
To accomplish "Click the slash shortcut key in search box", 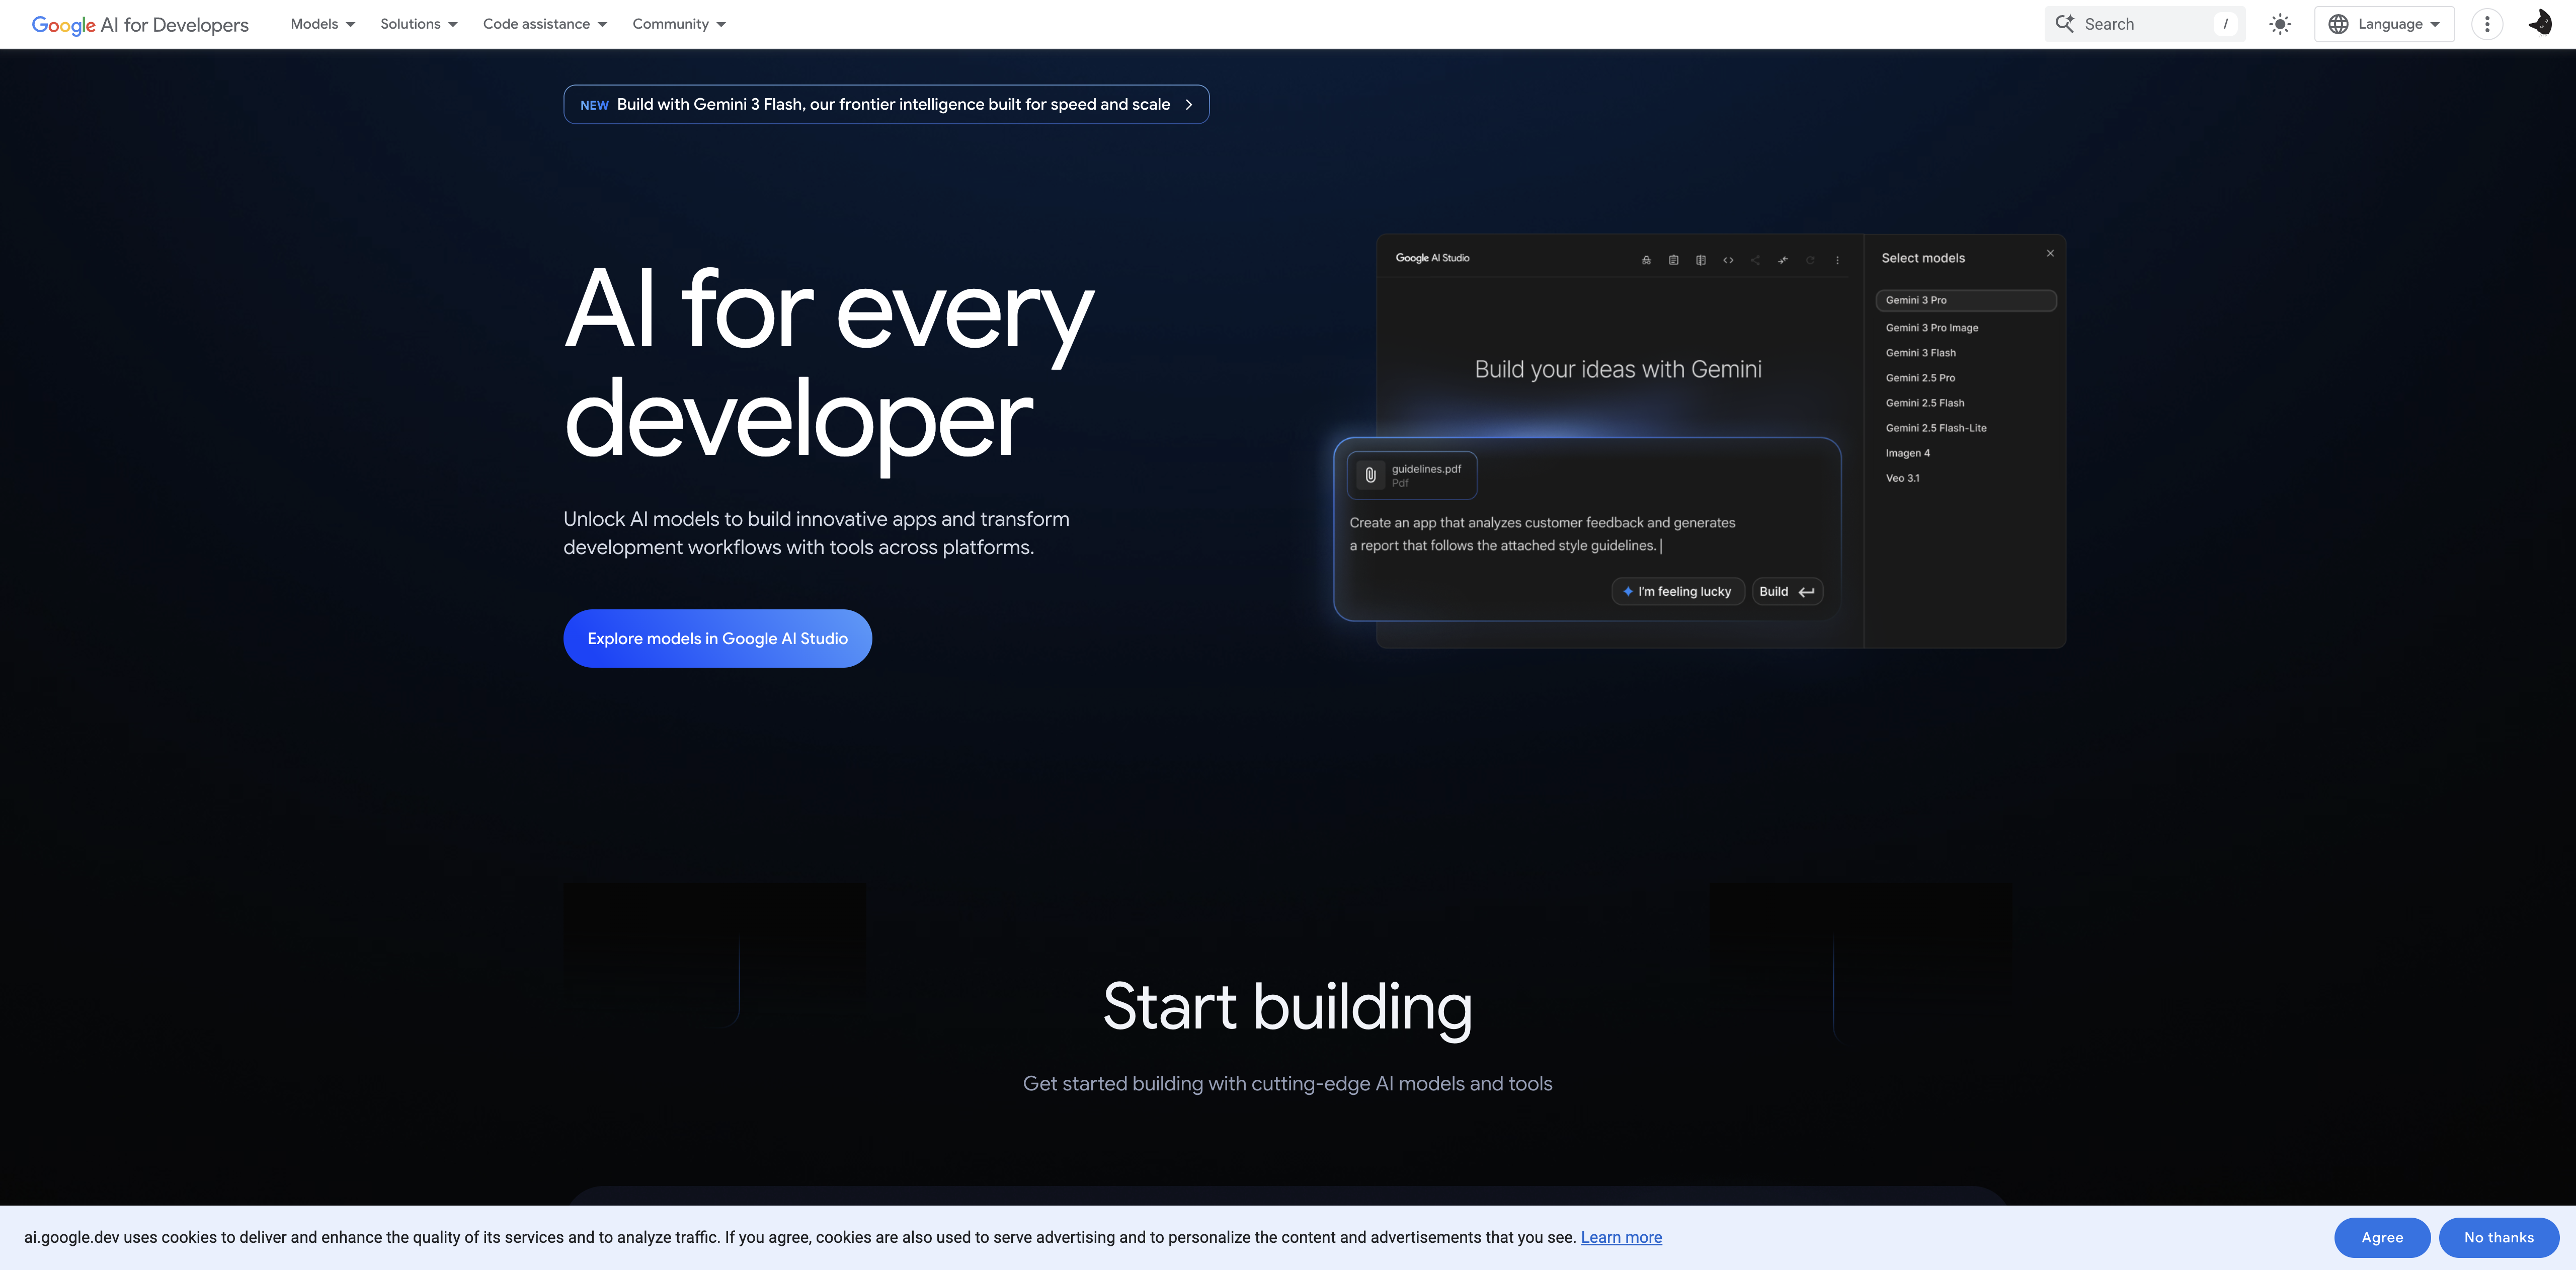I will [2225, 24].
